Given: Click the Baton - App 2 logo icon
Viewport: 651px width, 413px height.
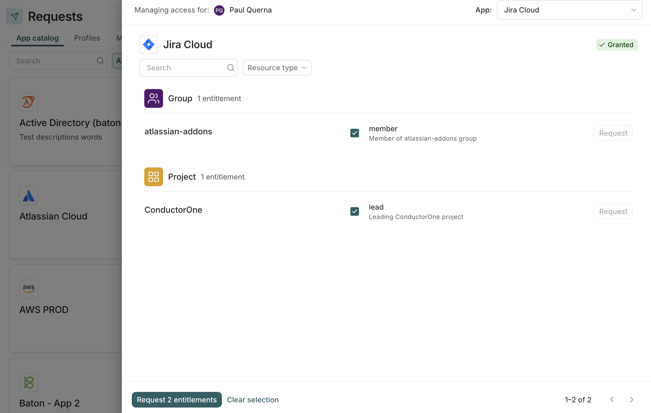Looking at the screenshot, I should [29, 383].
